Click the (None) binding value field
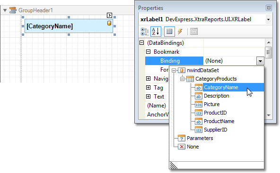The width and height of the screenshot is (280, 173). (x=230, y=61)
